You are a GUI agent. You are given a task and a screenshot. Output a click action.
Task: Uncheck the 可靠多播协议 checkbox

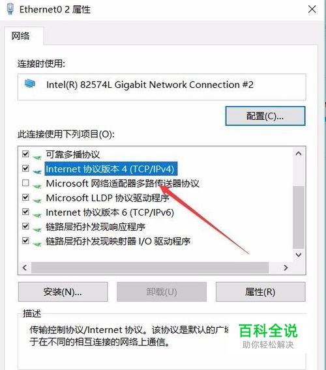click(x=25, y=154)
